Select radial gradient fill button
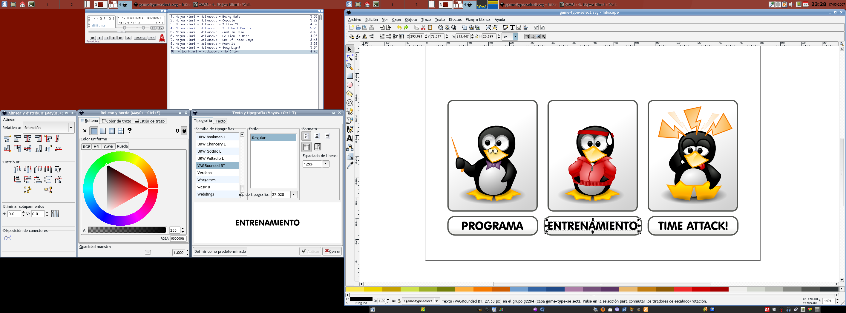846x313 pixels. pos(112,131)
